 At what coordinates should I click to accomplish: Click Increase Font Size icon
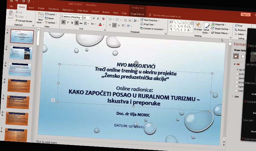click(x=94, y=18)
